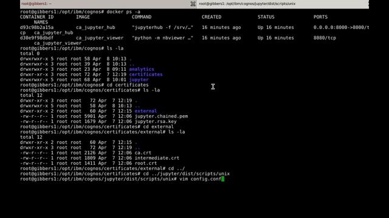Viewport: 389px width, 218px height.
Task: Click the external directory name in listing
Action: pos(146,111)
